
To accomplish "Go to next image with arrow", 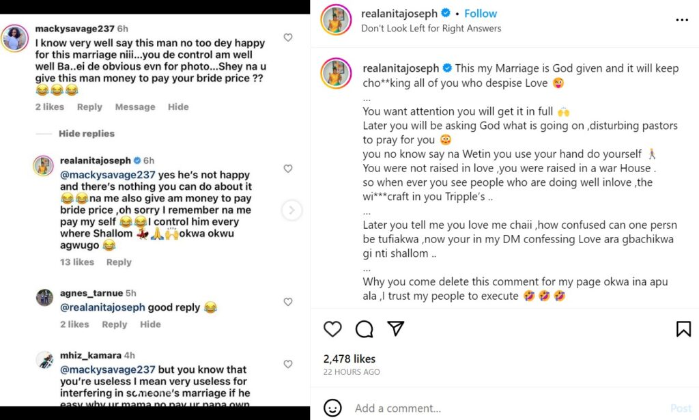I will tap(292, 210).
